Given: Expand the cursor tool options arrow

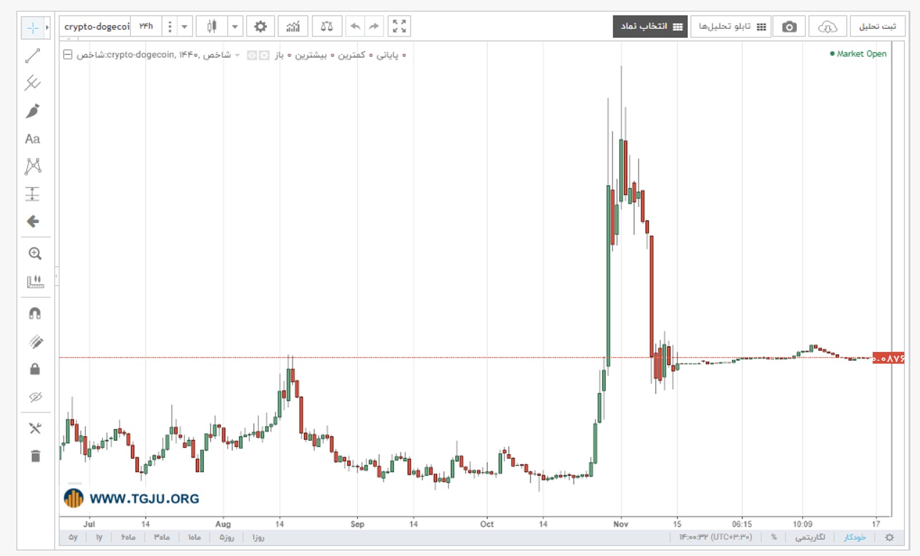Looking at the screenshot, I should coord(47,28).
